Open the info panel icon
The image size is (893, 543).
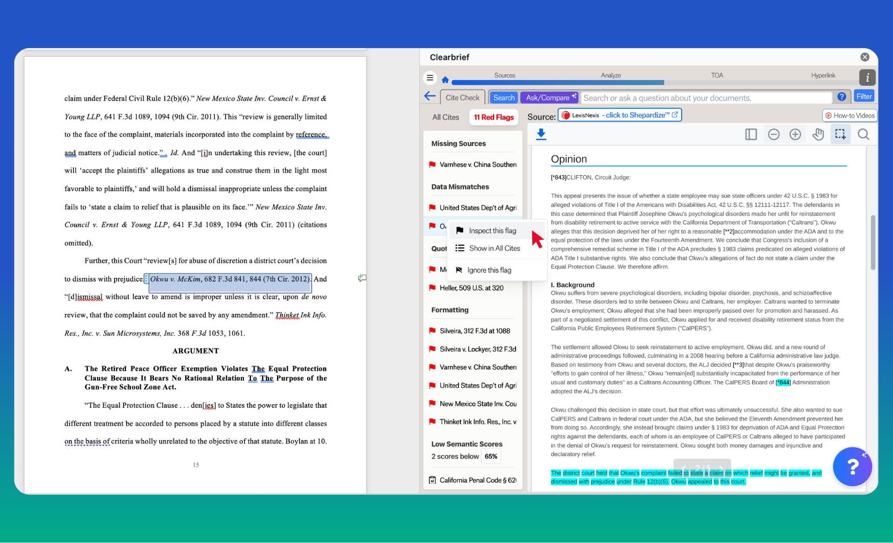[867, 77]
